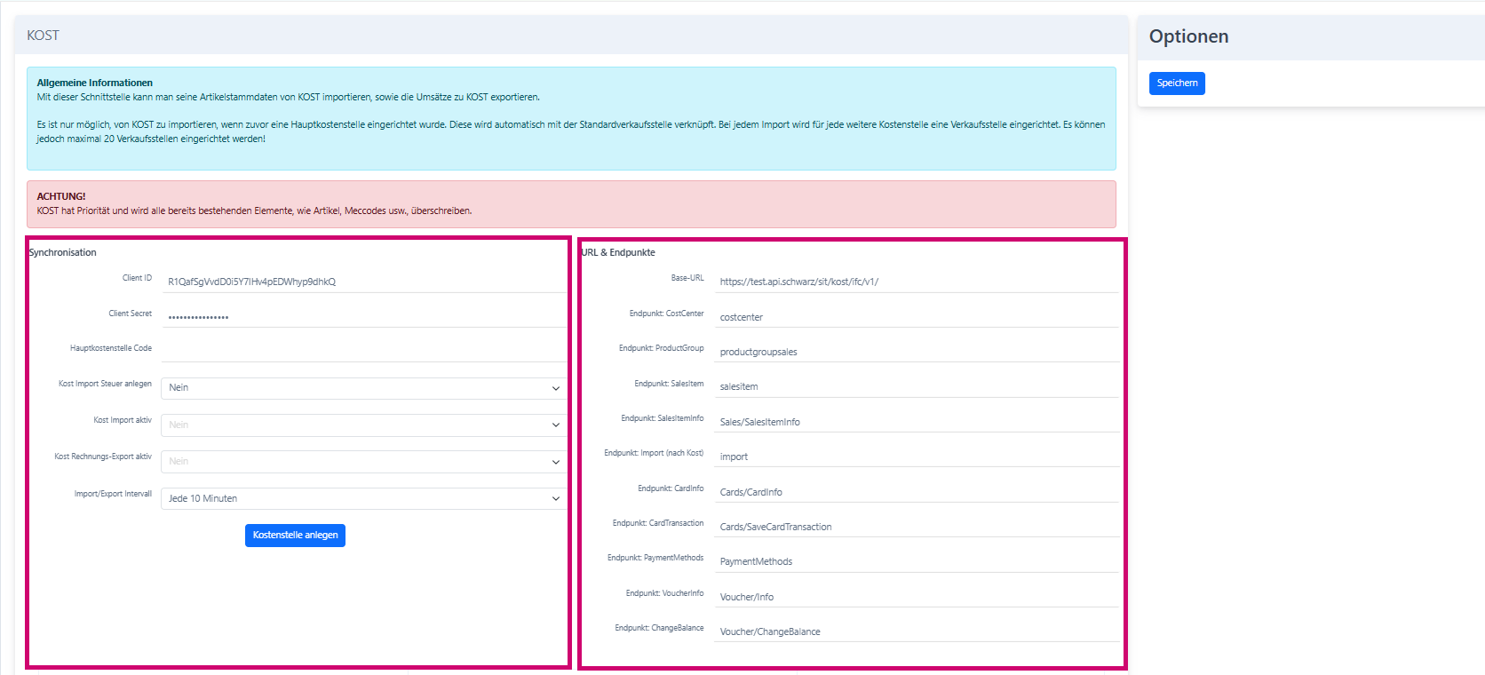This screenshot has width=1485, height=675.
Task: Click the 'Synchronisation' section label
Action: pos(62,252)
